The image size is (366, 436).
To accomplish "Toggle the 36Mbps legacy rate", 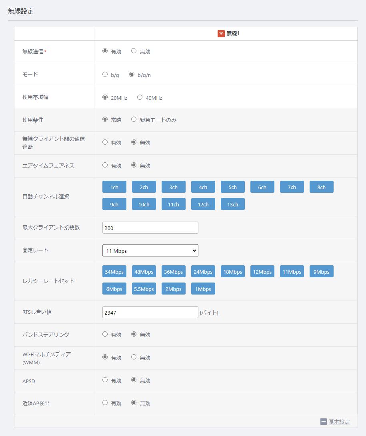I will click(174, 271).
